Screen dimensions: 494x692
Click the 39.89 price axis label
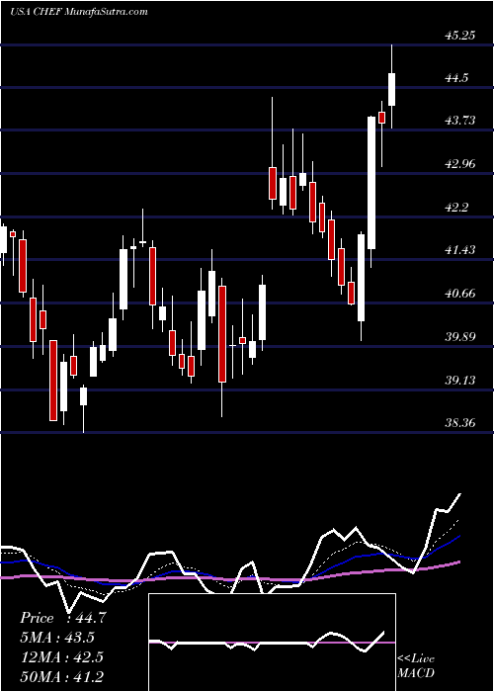click(x=460, y=337)
